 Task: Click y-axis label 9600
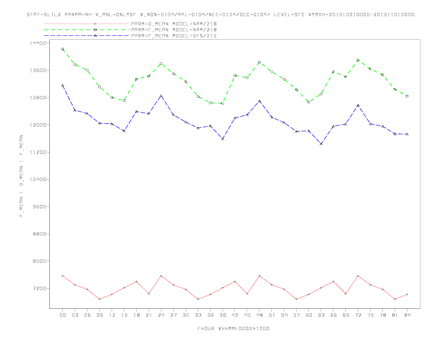point(39,207)
